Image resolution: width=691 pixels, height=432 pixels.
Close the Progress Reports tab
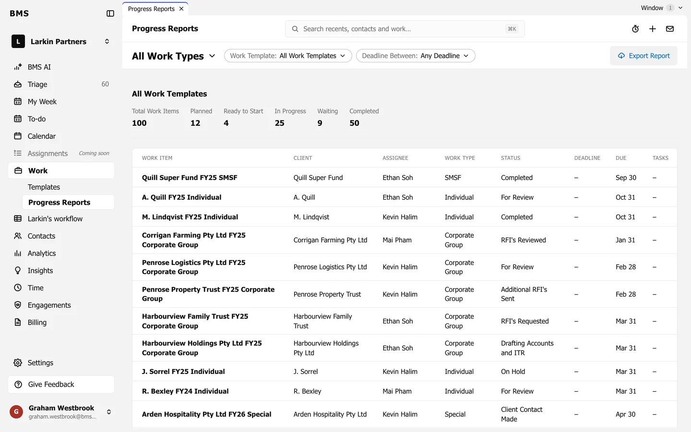[x=181, y=9]
